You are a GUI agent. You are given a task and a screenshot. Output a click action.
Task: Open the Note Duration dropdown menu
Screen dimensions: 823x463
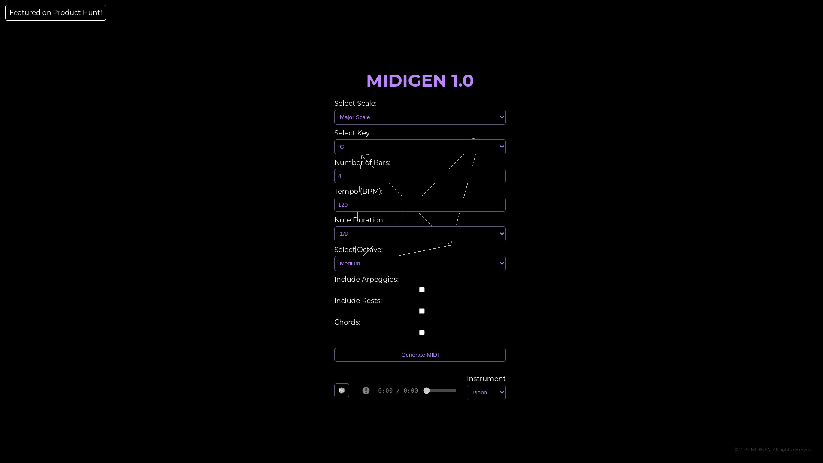coord(420,234)
